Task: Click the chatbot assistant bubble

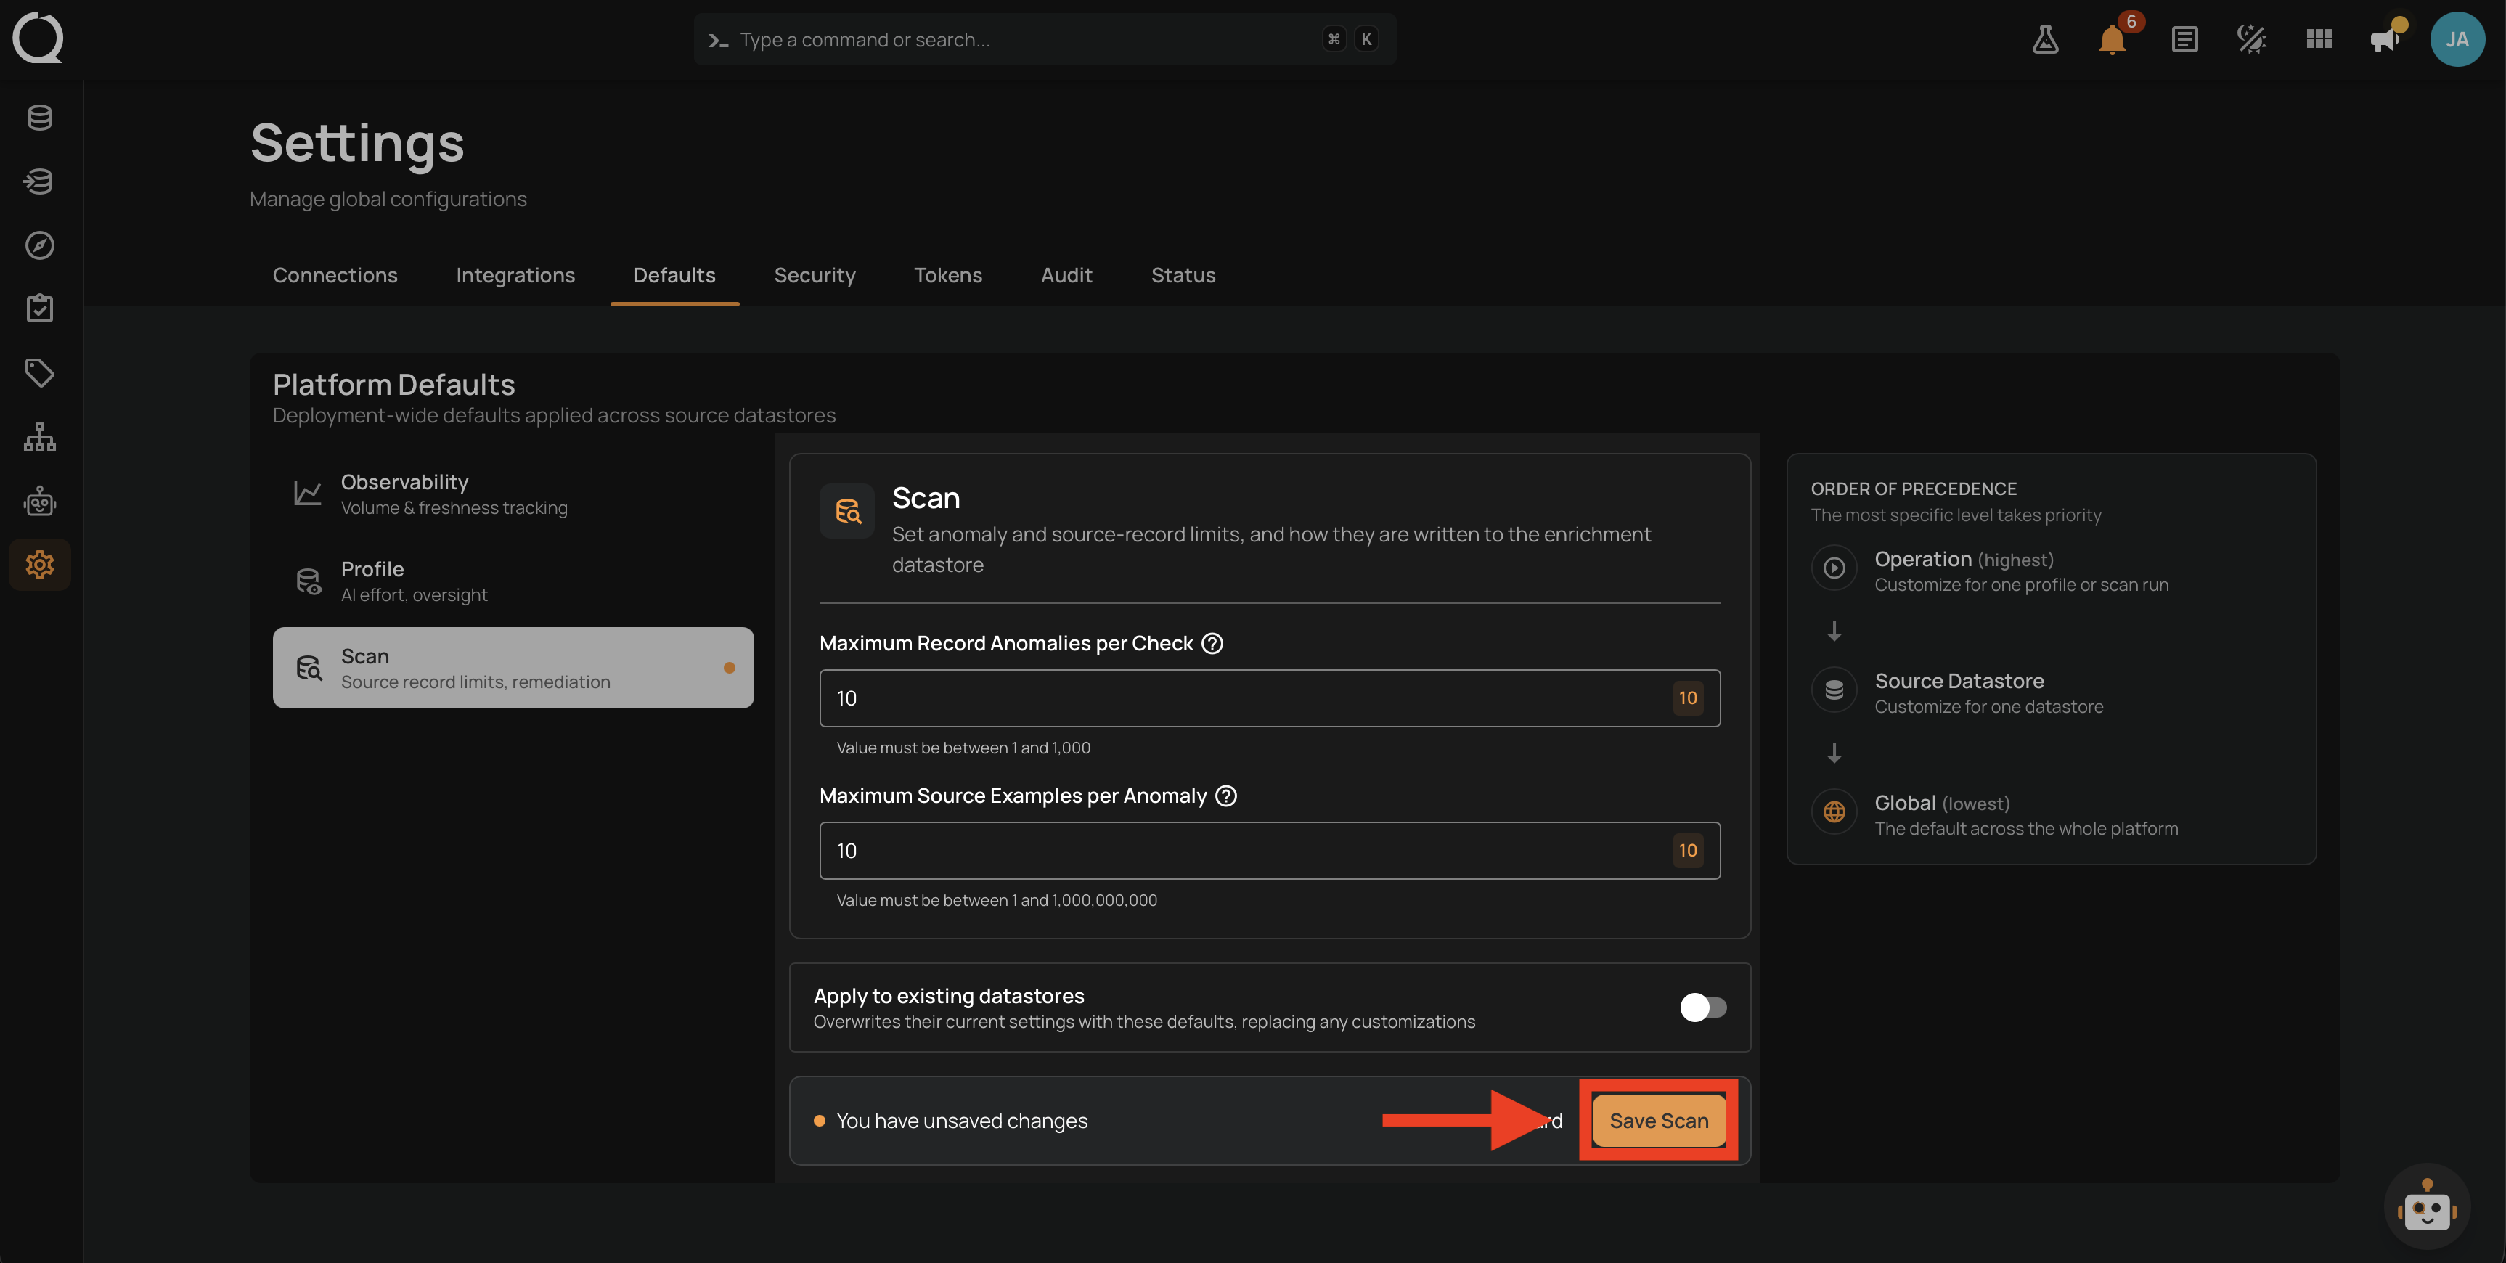Action: [x=2427, y=1206]
